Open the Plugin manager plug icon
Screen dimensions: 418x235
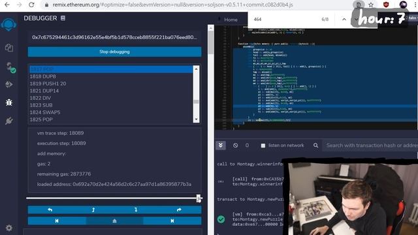[x=8, y=121]
